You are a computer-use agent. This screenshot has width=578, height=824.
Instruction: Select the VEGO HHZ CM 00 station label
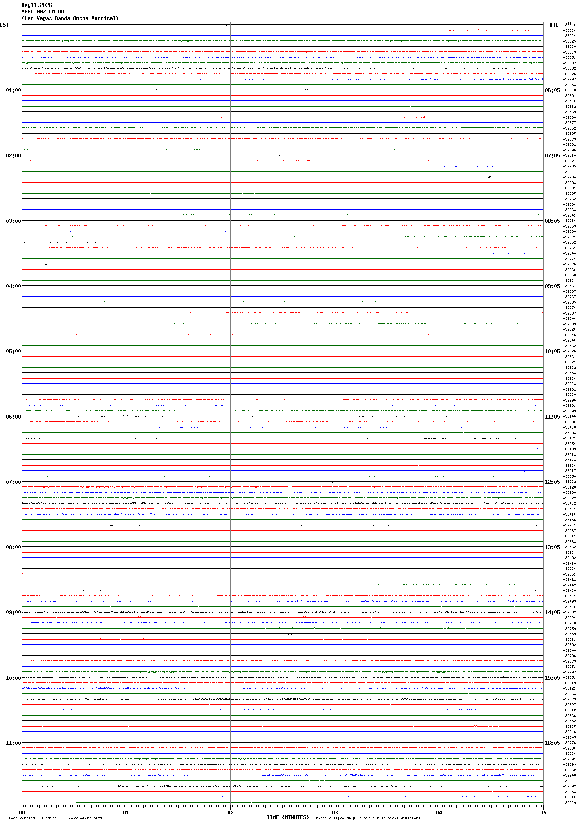click(x=43, y=12)
